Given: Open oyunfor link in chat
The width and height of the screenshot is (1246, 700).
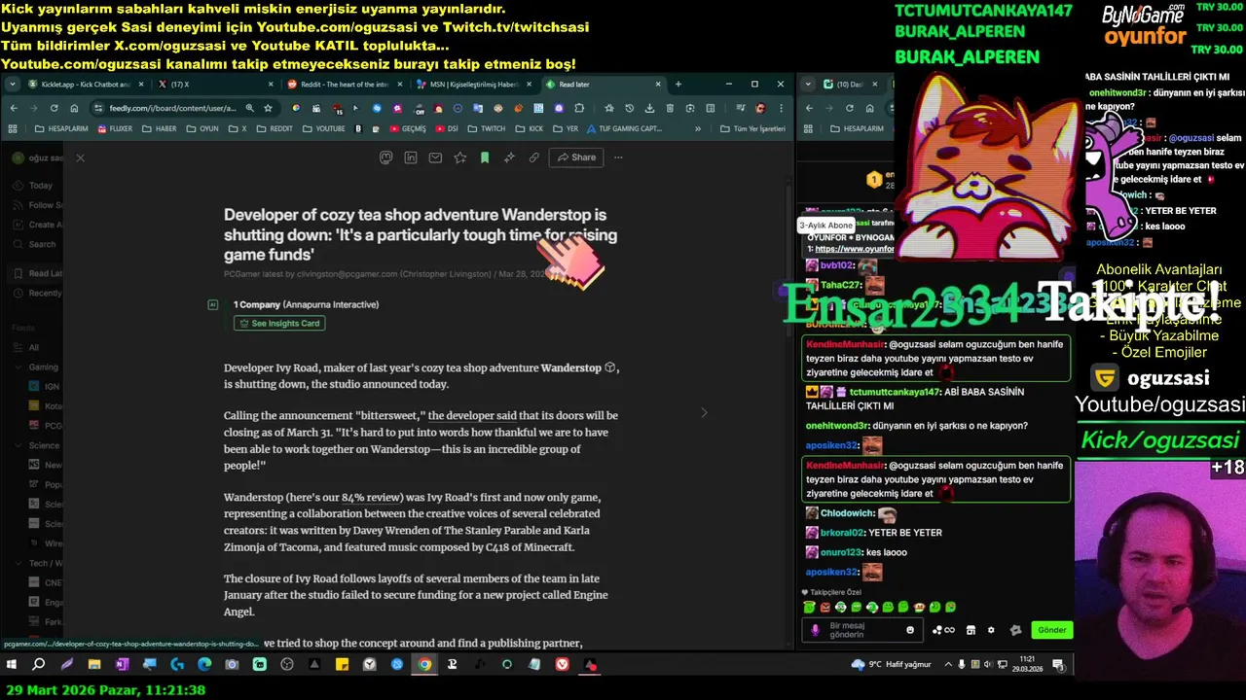Looking at the screenshot, I should coord(855,249).
